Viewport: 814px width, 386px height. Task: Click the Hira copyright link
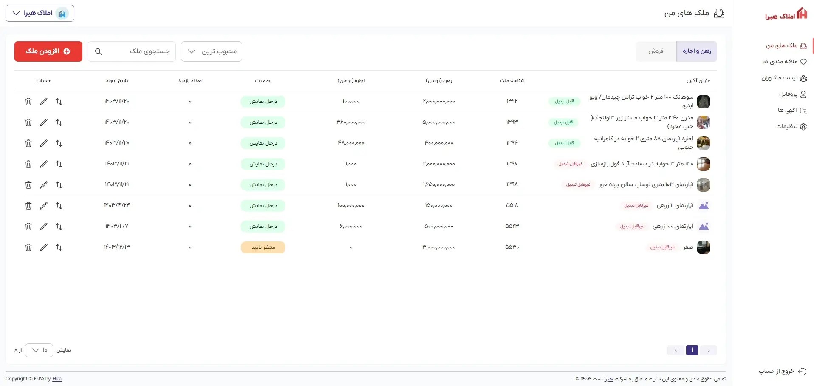57,379
